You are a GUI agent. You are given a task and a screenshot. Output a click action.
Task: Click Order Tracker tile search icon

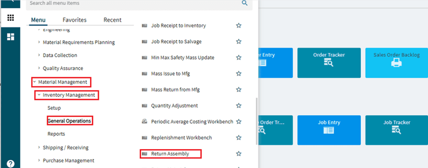328,63
